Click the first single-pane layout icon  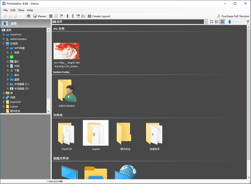[x=51, y=16]
